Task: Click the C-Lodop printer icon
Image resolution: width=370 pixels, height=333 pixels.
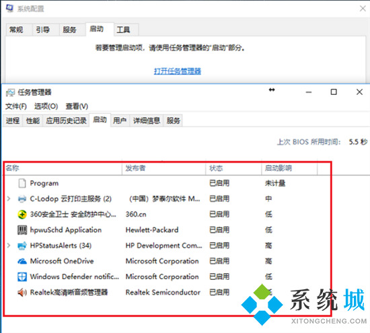Action: tap(22, 198)
